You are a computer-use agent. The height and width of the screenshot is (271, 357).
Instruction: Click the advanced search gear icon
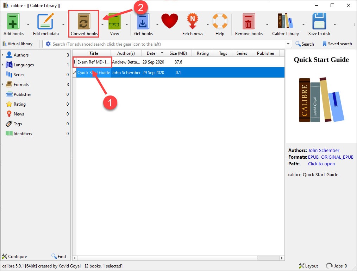click(48, 44)
